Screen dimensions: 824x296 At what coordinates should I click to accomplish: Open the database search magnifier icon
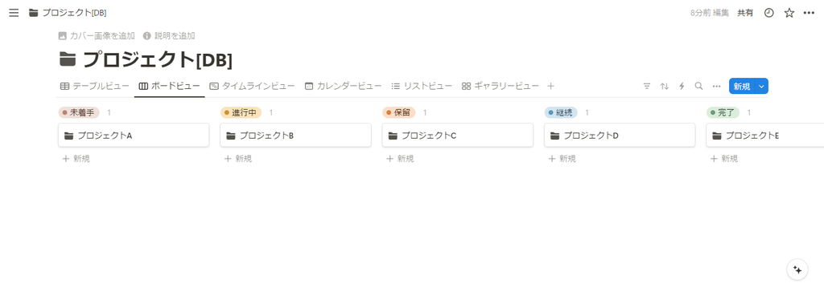point(698,86)
